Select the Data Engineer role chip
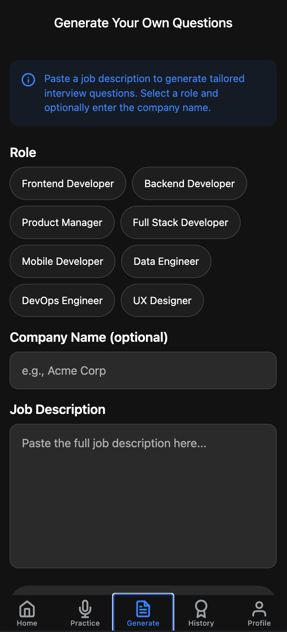The image size is (287, 632). [x=166, y=261]
